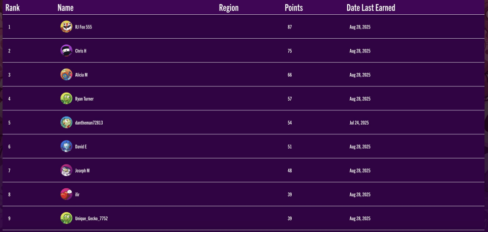Open the dantheman72813 name link
Viewport: 488px width, 232px height.
coord(89,123)
